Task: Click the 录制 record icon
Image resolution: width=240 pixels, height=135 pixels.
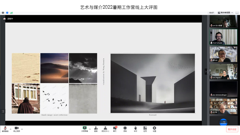Action: pyautogui.click(x=125, y=129)
